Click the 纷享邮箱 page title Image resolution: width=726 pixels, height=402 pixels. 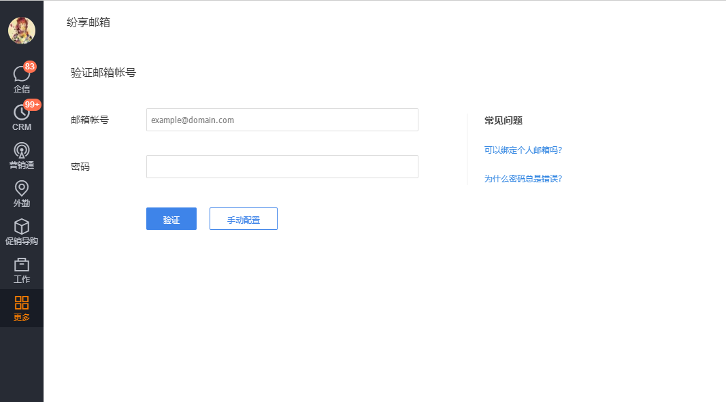(x=88, y=22)
